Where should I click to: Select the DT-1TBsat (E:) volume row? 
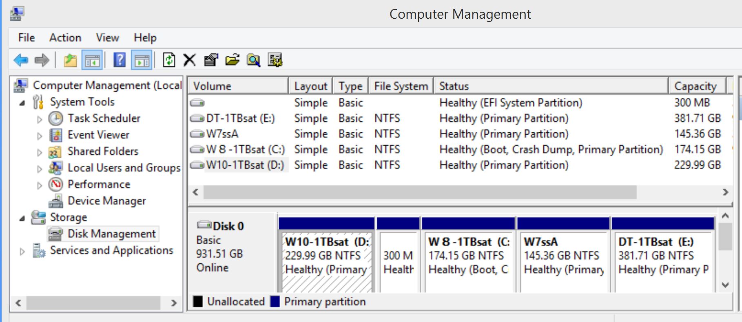[460, 118]
